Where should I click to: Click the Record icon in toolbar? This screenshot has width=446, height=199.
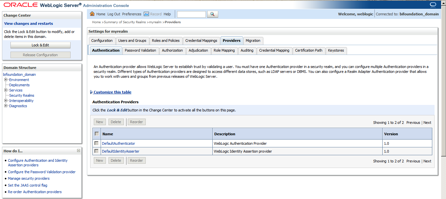[x=146, y=14]
